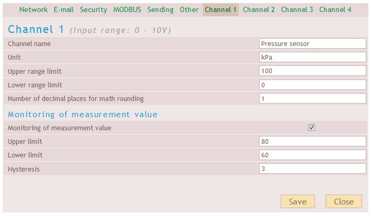Viewport: 371px width, 216px height.
Task: Open the Network tab
Action: click(33, 10)
